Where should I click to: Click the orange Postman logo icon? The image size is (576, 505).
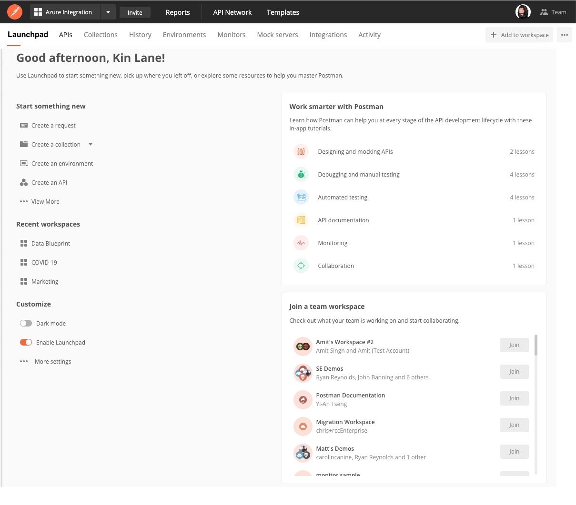pos(15,12)
